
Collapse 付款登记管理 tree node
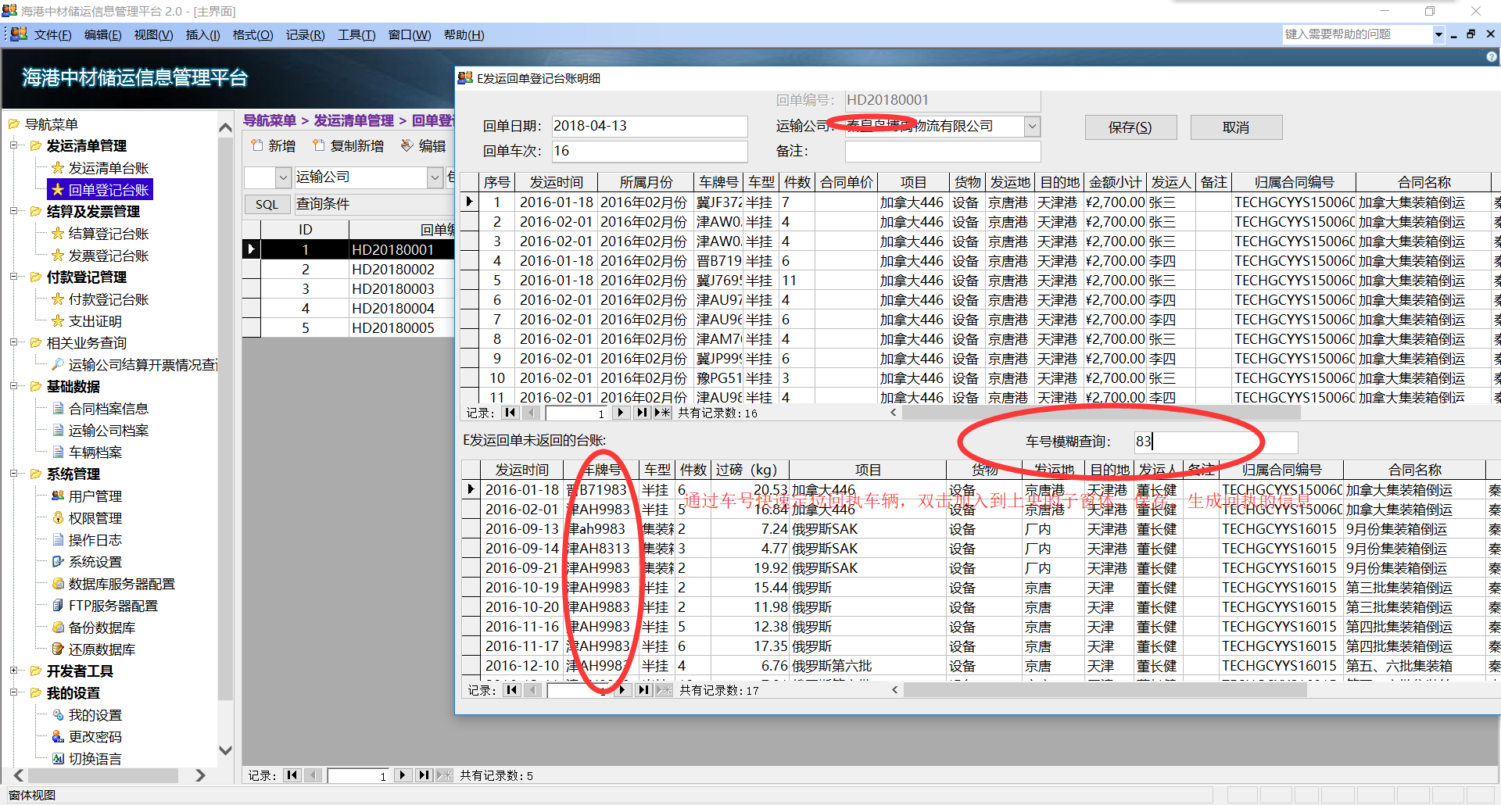click(x=13, y=277)
